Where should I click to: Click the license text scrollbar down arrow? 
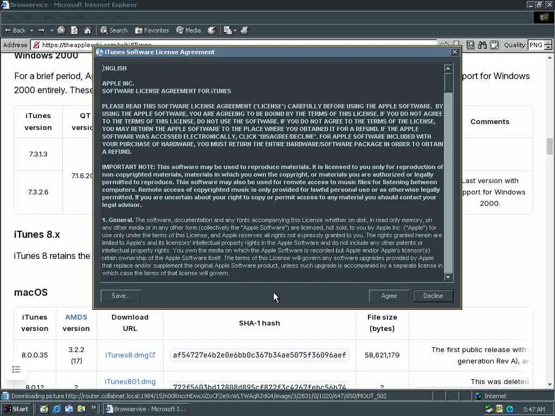coord(448,277)
